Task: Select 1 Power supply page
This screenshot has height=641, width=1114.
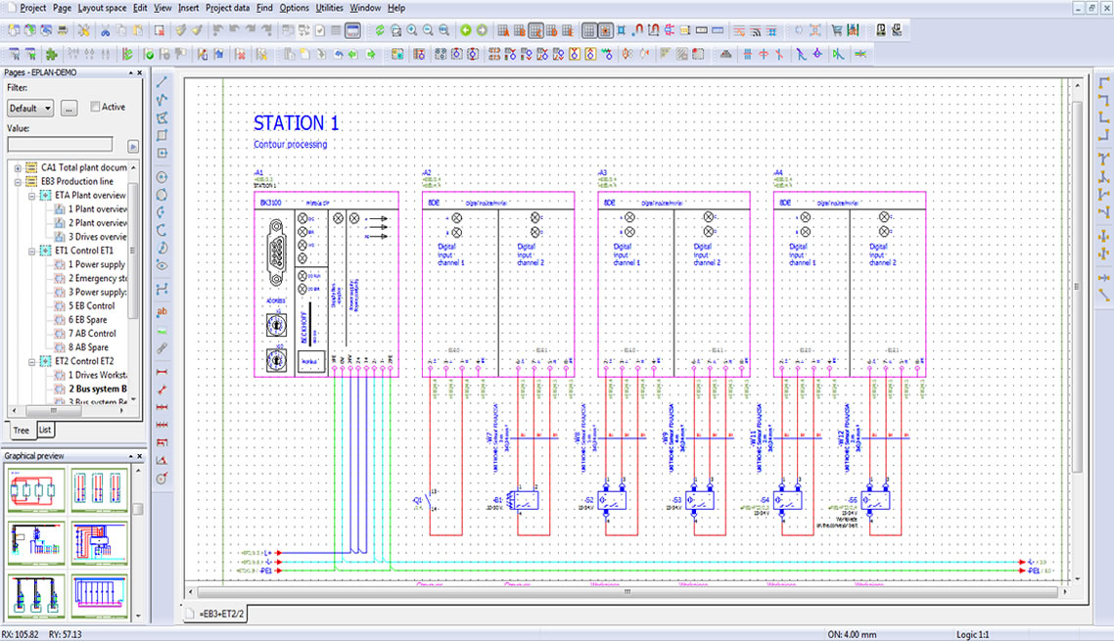Action: 97,265
